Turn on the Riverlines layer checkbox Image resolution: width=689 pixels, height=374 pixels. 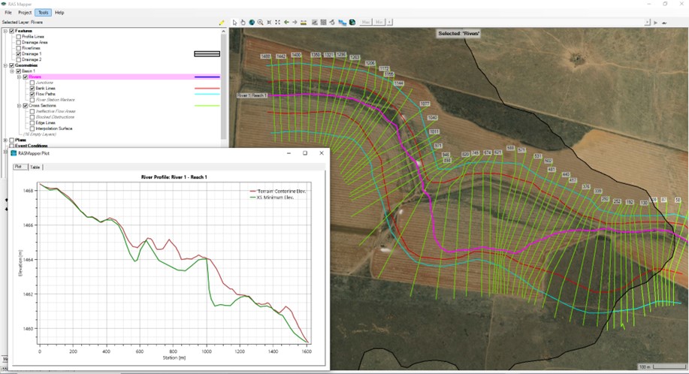(19, 48)
